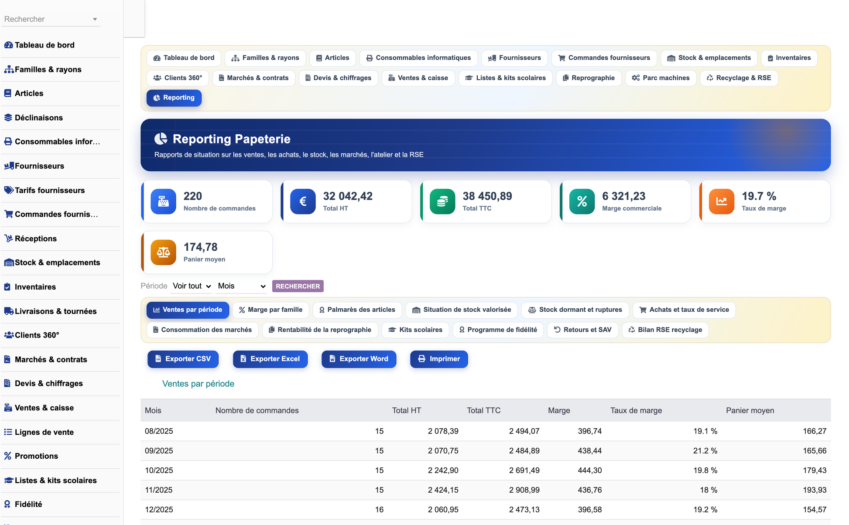Click the orange chart icon on Taux de marge card
Screen dimensions: 849x525
[x=722, y=201]
